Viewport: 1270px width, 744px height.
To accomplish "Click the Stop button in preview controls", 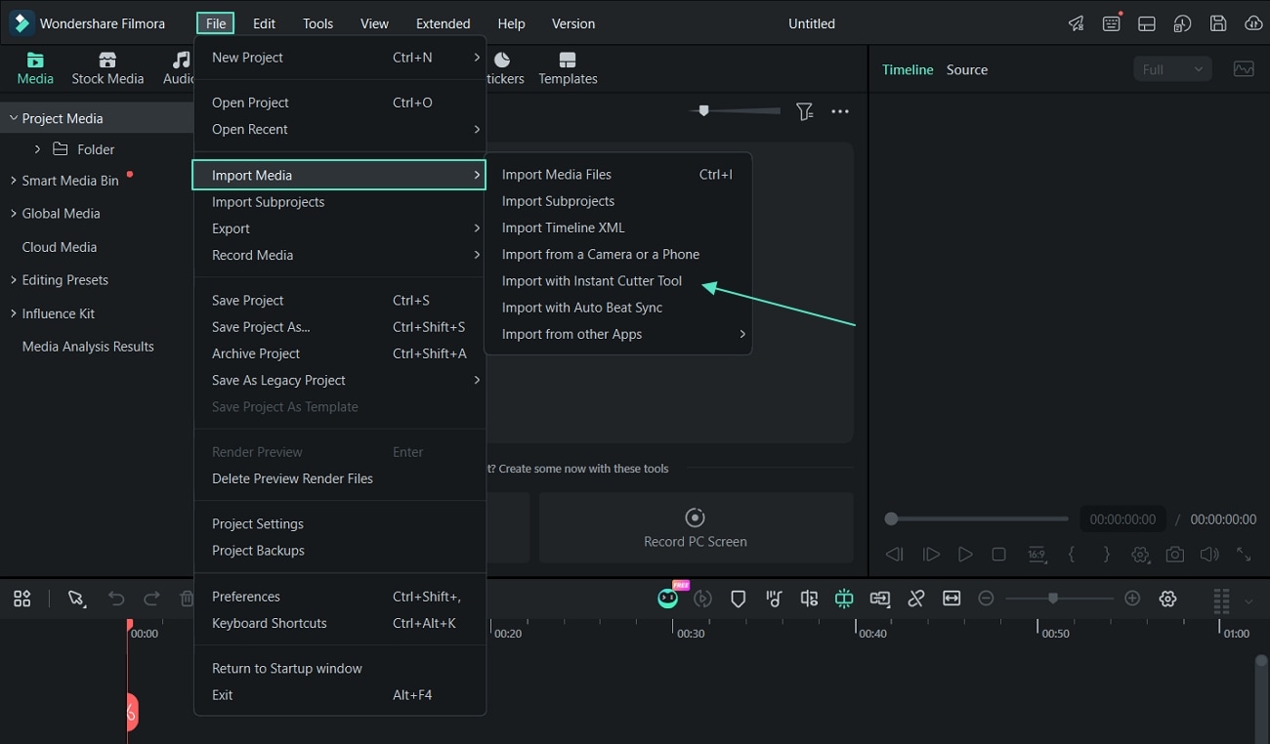I will tap(998, 554).
